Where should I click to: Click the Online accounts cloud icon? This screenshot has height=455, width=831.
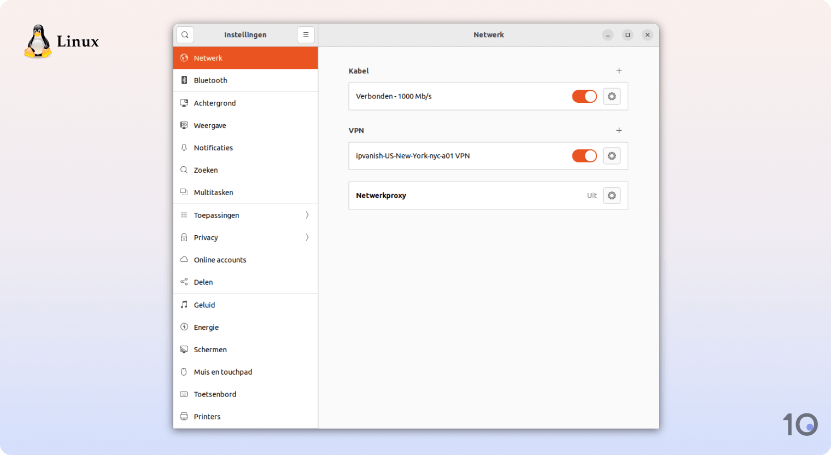point(184,260)
